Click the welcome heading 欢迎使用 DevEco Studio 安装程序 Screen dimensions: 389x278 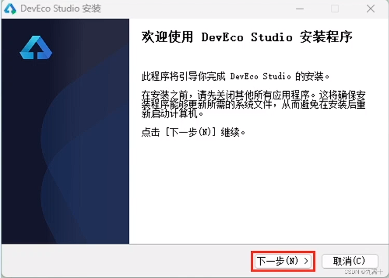pyautogui.click(x=248, y=37)
